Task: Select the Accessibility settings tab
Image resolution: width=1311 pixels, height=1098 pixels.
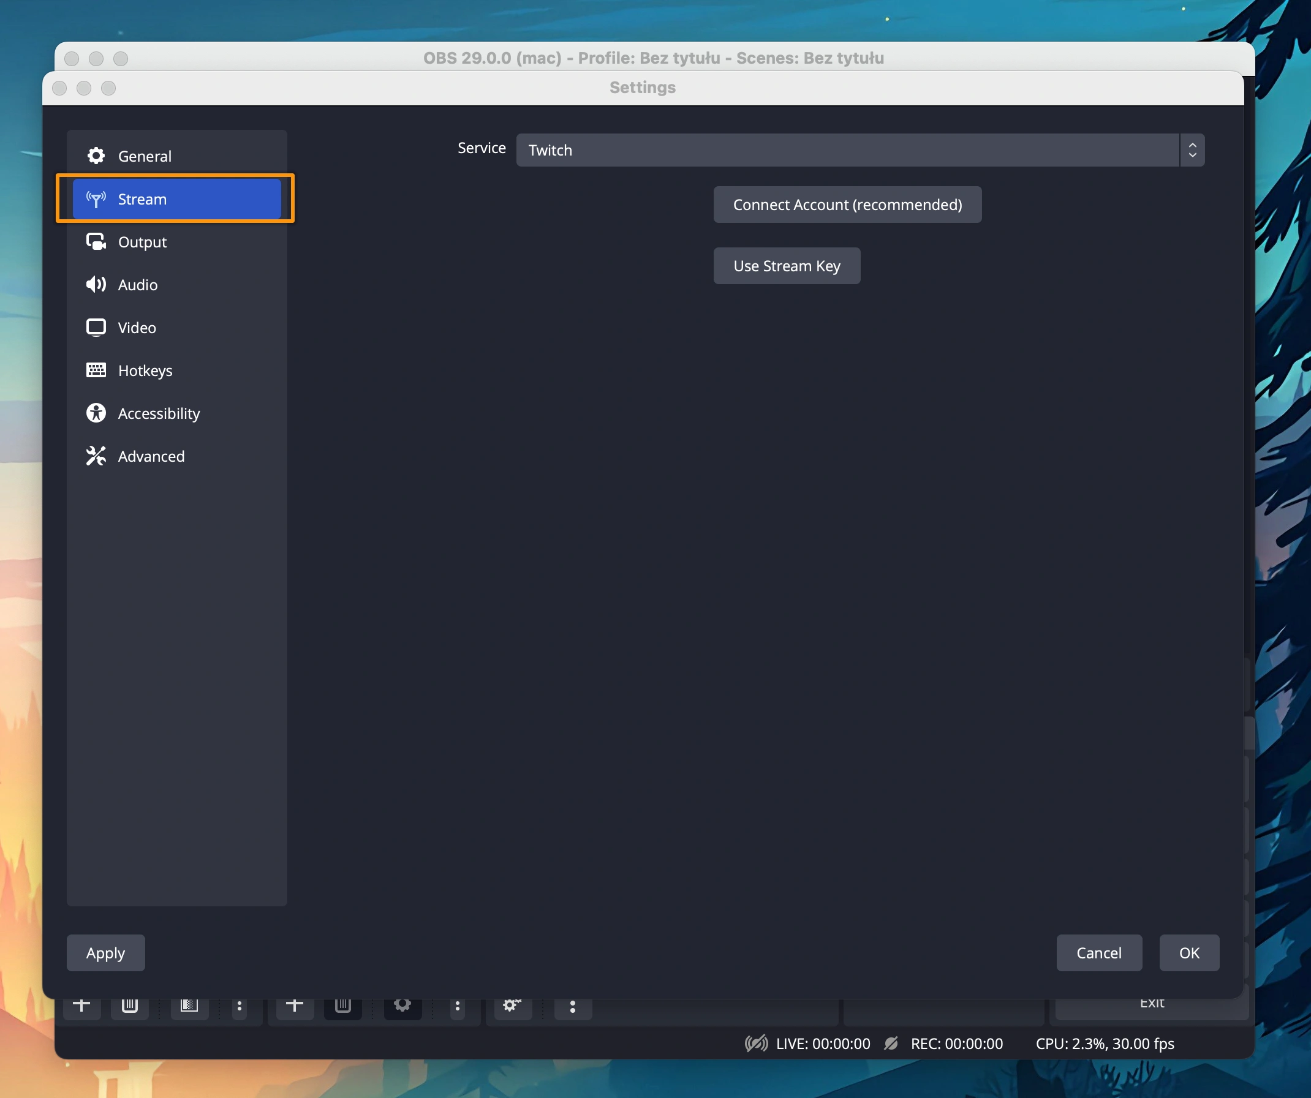Action: 159,413
